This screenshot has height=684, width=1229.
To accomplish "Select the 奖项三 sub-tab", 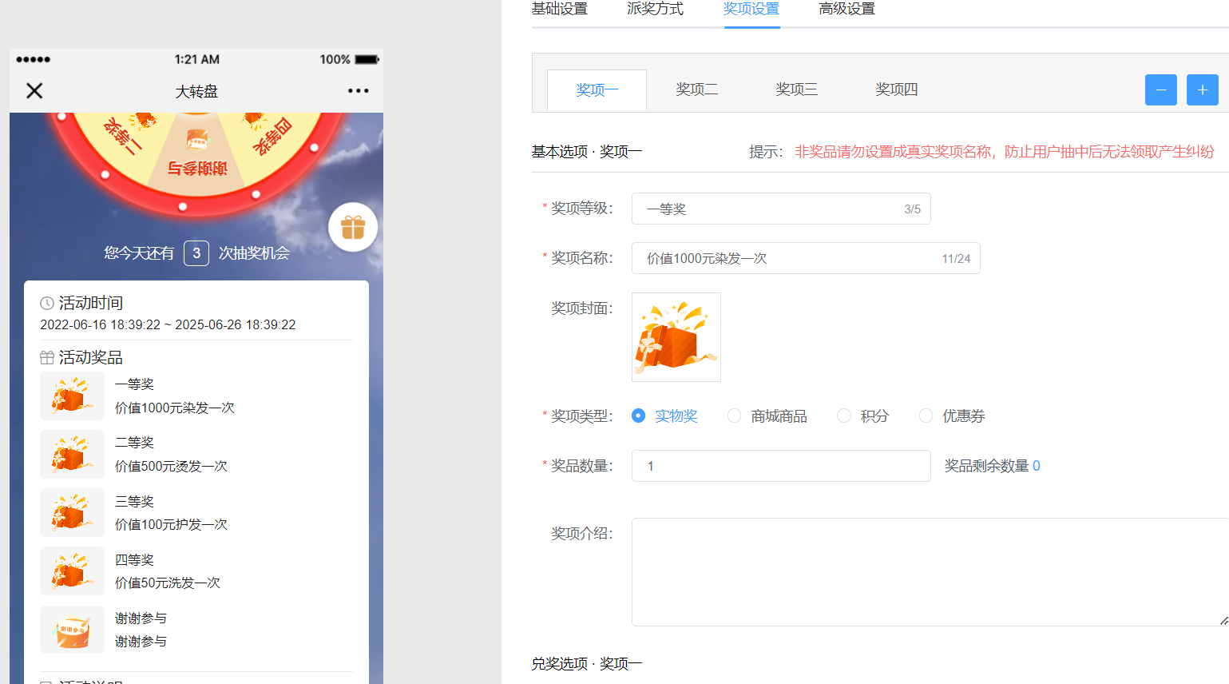I will [x=796, y=89].
